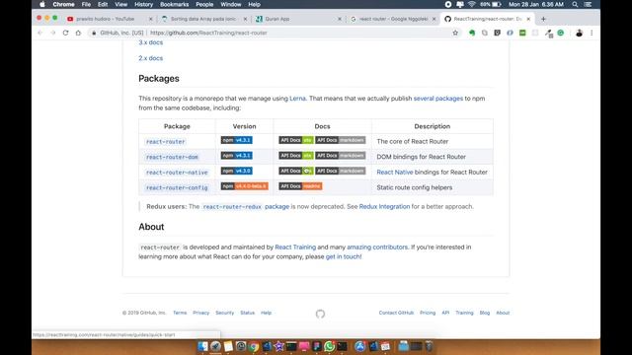Open the Chrome profile avatar

[x=580, y=33]
